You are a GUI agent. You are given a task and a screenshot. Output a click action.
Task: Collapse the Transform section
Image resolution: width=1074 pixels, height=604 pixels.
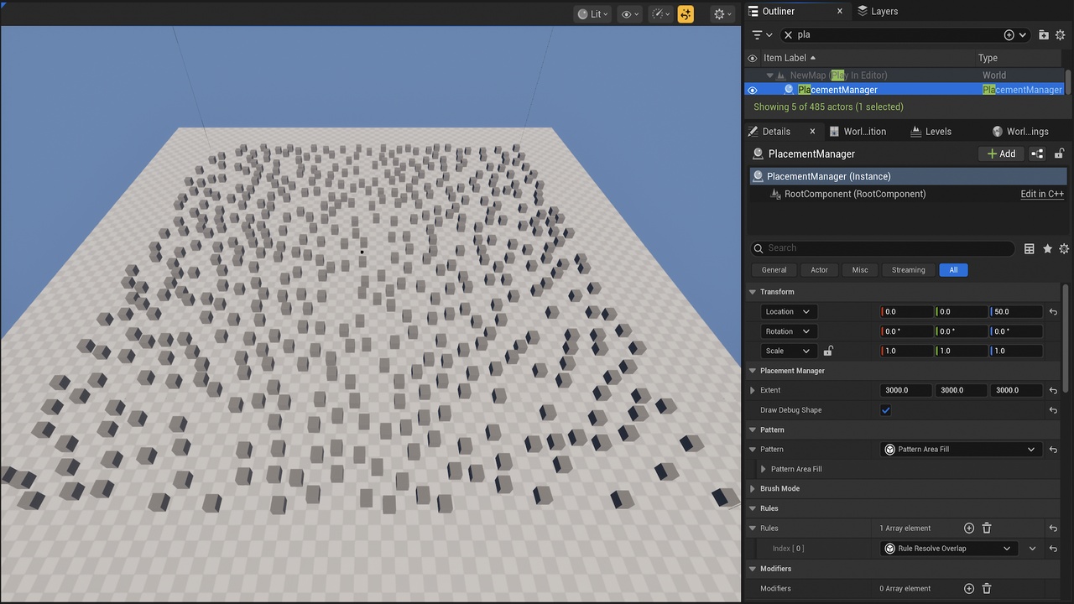click(752, 292)
